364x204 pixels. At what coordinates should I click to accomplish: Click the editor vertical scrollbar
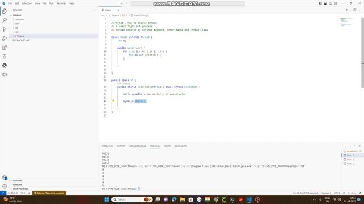pyautogui.click(x=363, y=52)
